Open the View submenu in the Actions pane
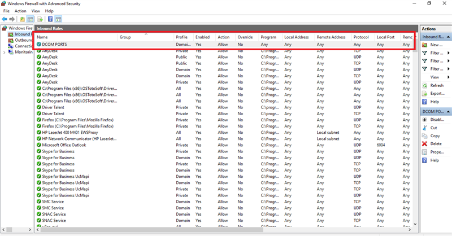Screen dimensions: 452x236 click(x=435, y=77)
